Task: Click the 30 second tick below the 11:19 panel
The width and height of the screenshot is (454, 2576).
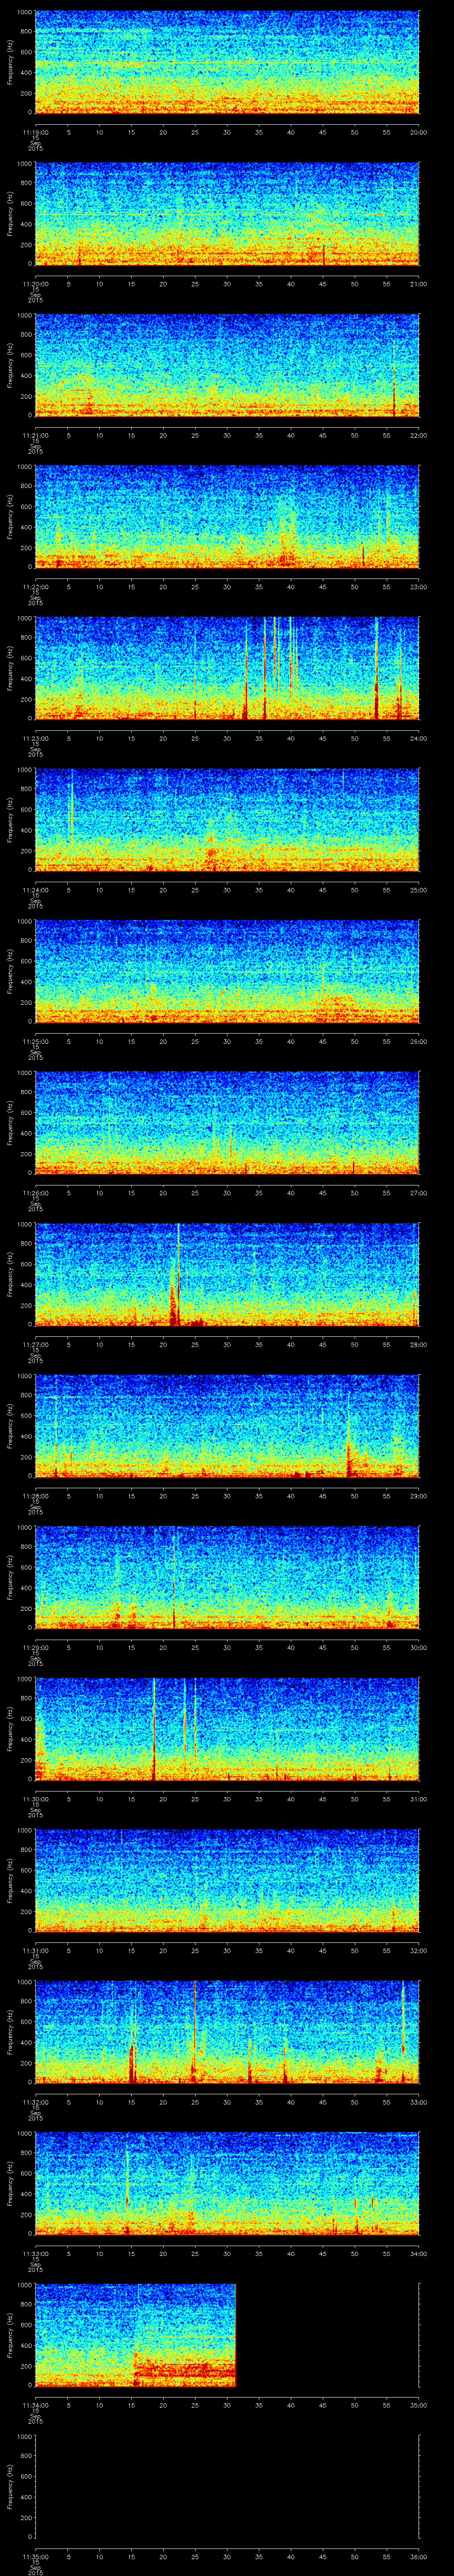Action: pyautogui.click(x=227, y=132)
